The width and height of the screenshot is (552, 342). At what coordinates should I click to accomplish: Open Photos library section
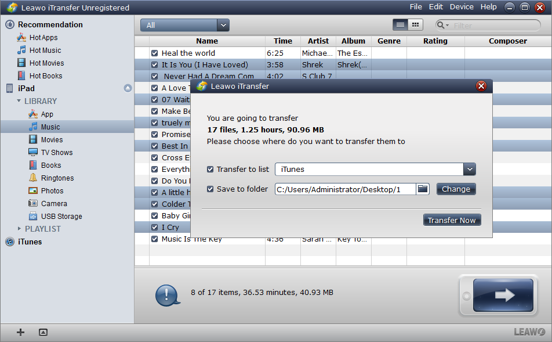(52, 191)
